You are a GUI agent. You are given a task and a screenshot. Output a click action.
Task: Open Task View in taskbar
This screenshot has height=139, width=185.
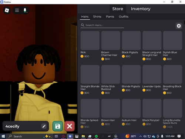[x=56, y=136]
